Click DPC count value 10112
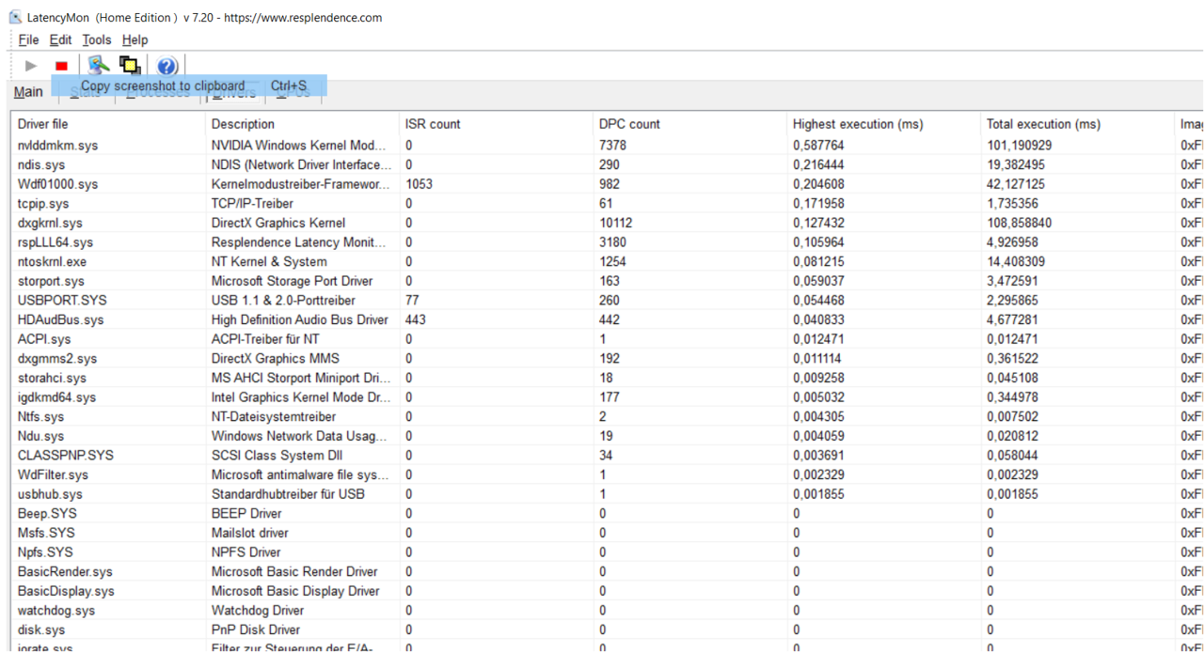 pyautogui.click(x=616, y=223)
